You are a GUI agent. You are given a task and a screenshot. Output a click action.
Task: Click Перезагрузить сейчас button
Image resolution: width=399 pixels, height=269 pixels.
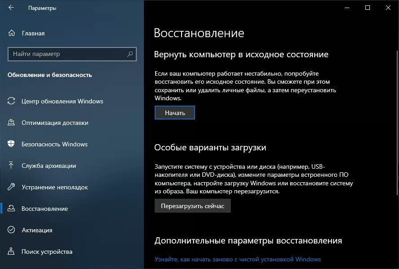[193, 206]
